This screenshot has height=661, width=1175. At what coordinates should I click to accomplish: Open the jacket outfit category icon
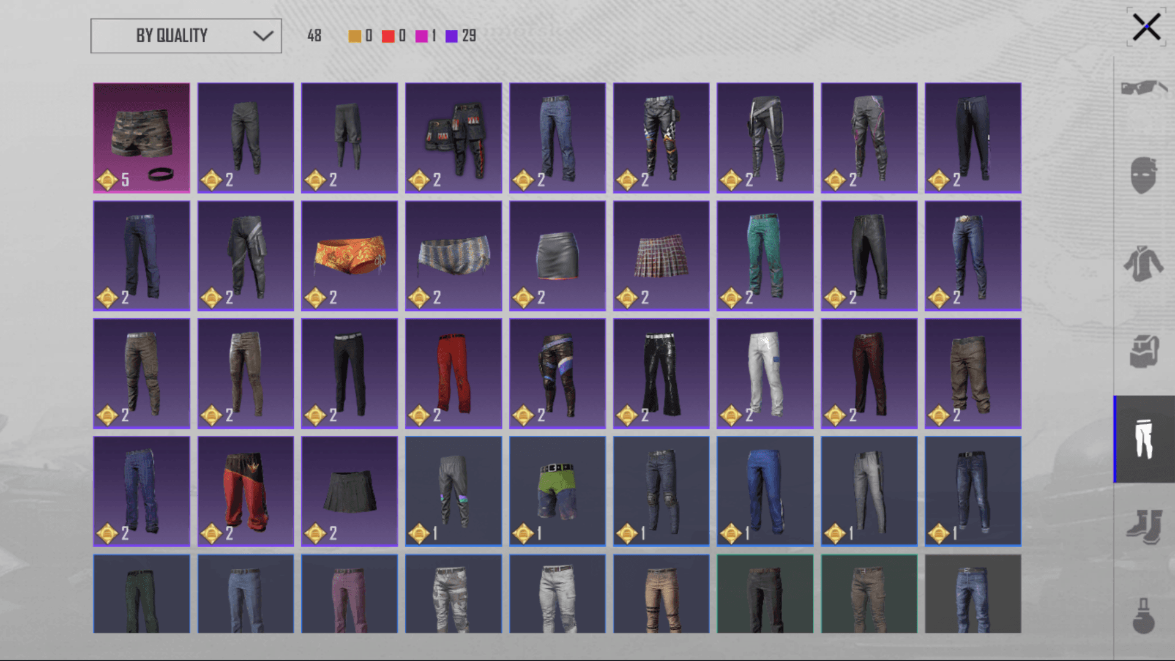(x=1143, y=263)
